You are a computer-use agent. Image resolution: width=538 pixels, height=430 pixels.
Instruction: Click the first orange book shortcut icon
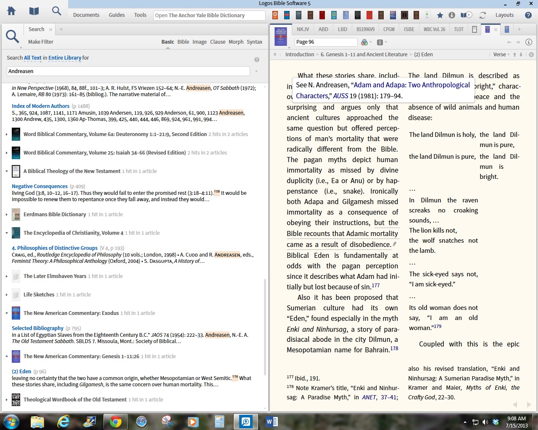click(x=275, y=15)
